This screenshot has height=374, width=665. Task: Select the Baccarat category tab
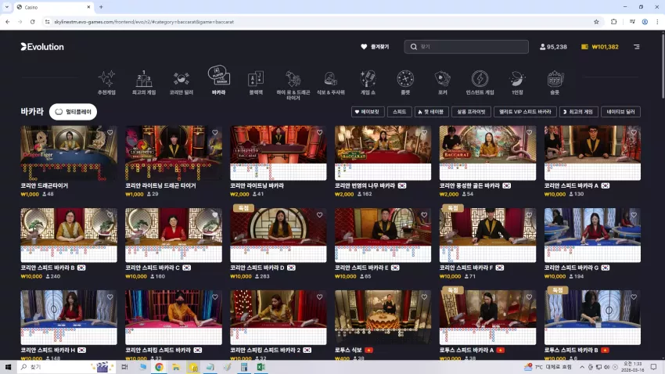pos(218,80)
